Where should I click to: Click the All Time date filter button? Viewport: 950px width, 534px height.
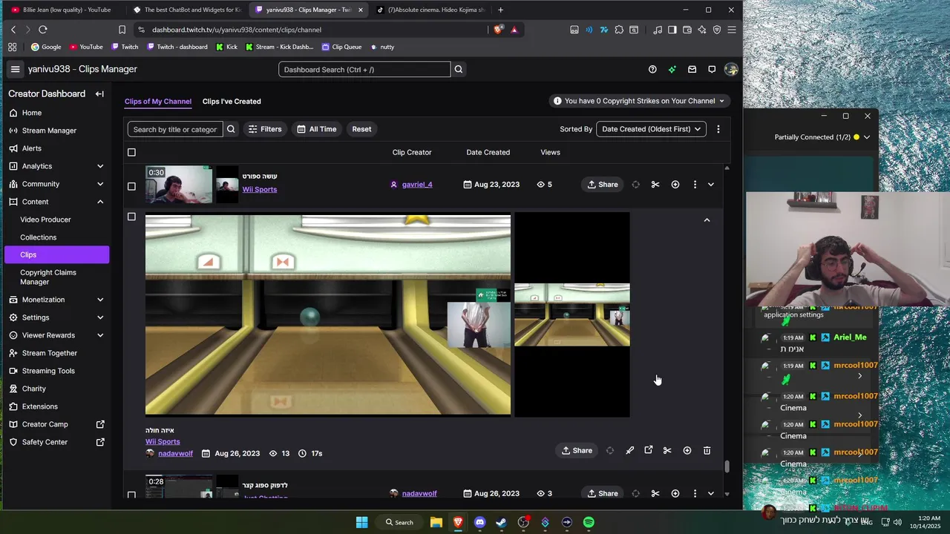click(x=317, y=129)
